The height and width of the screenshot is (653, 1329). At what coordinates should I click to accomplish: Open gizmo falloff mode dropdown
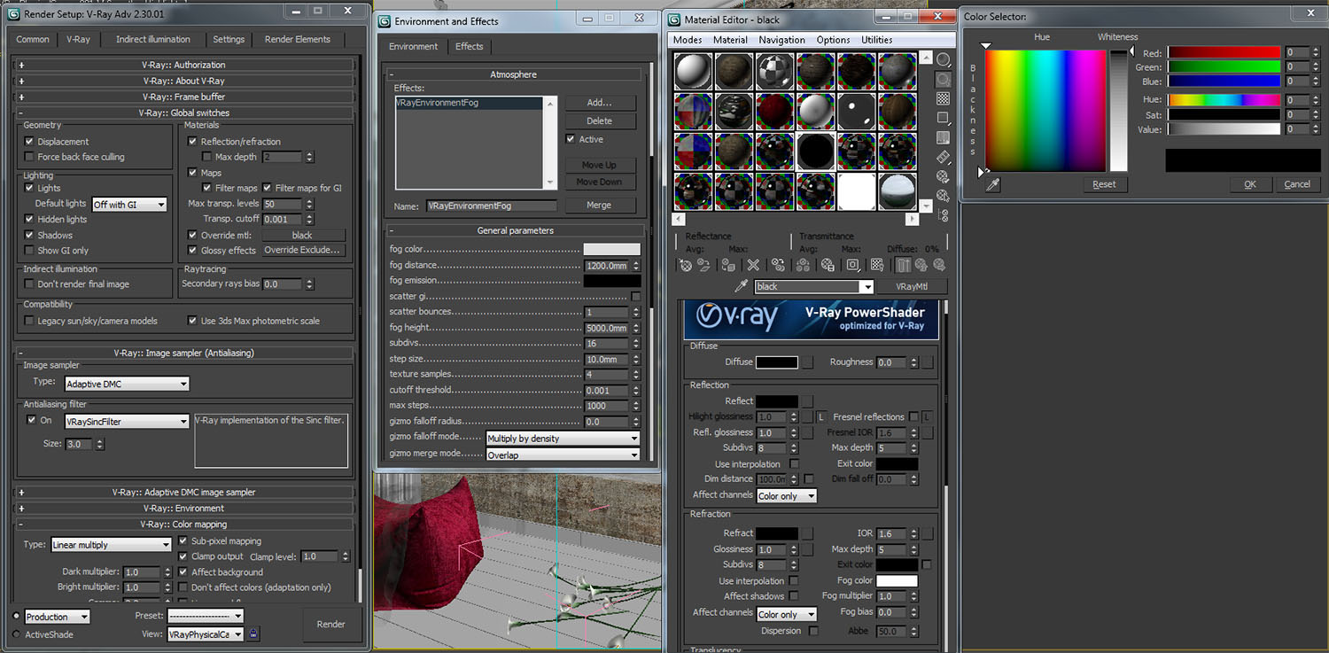pyautogui.click(x=562, y=439)
